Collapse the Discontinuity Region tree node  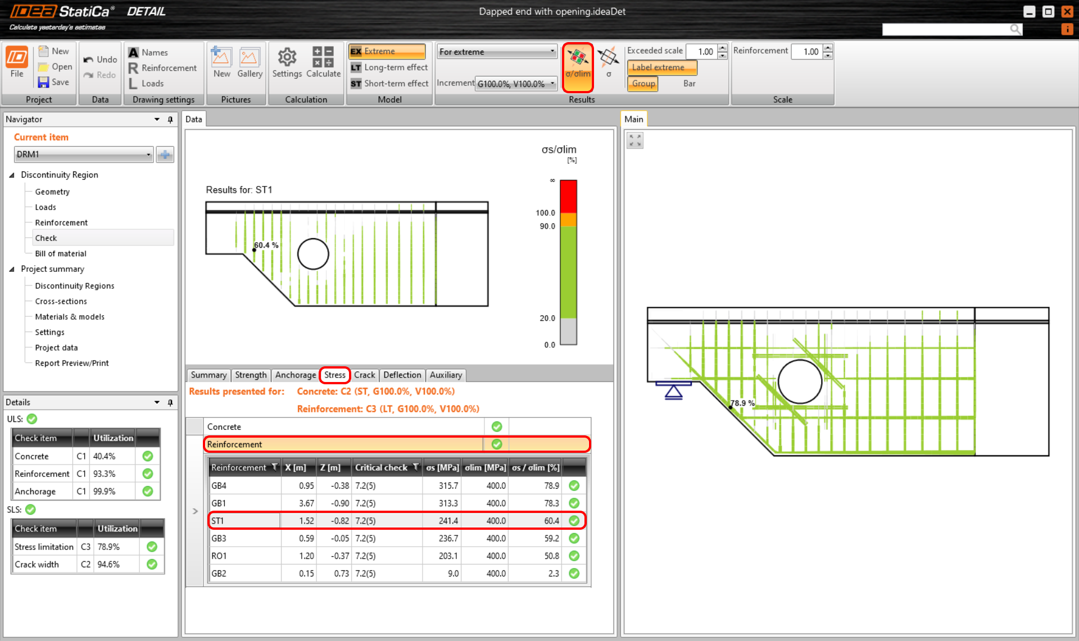[12, 175]
